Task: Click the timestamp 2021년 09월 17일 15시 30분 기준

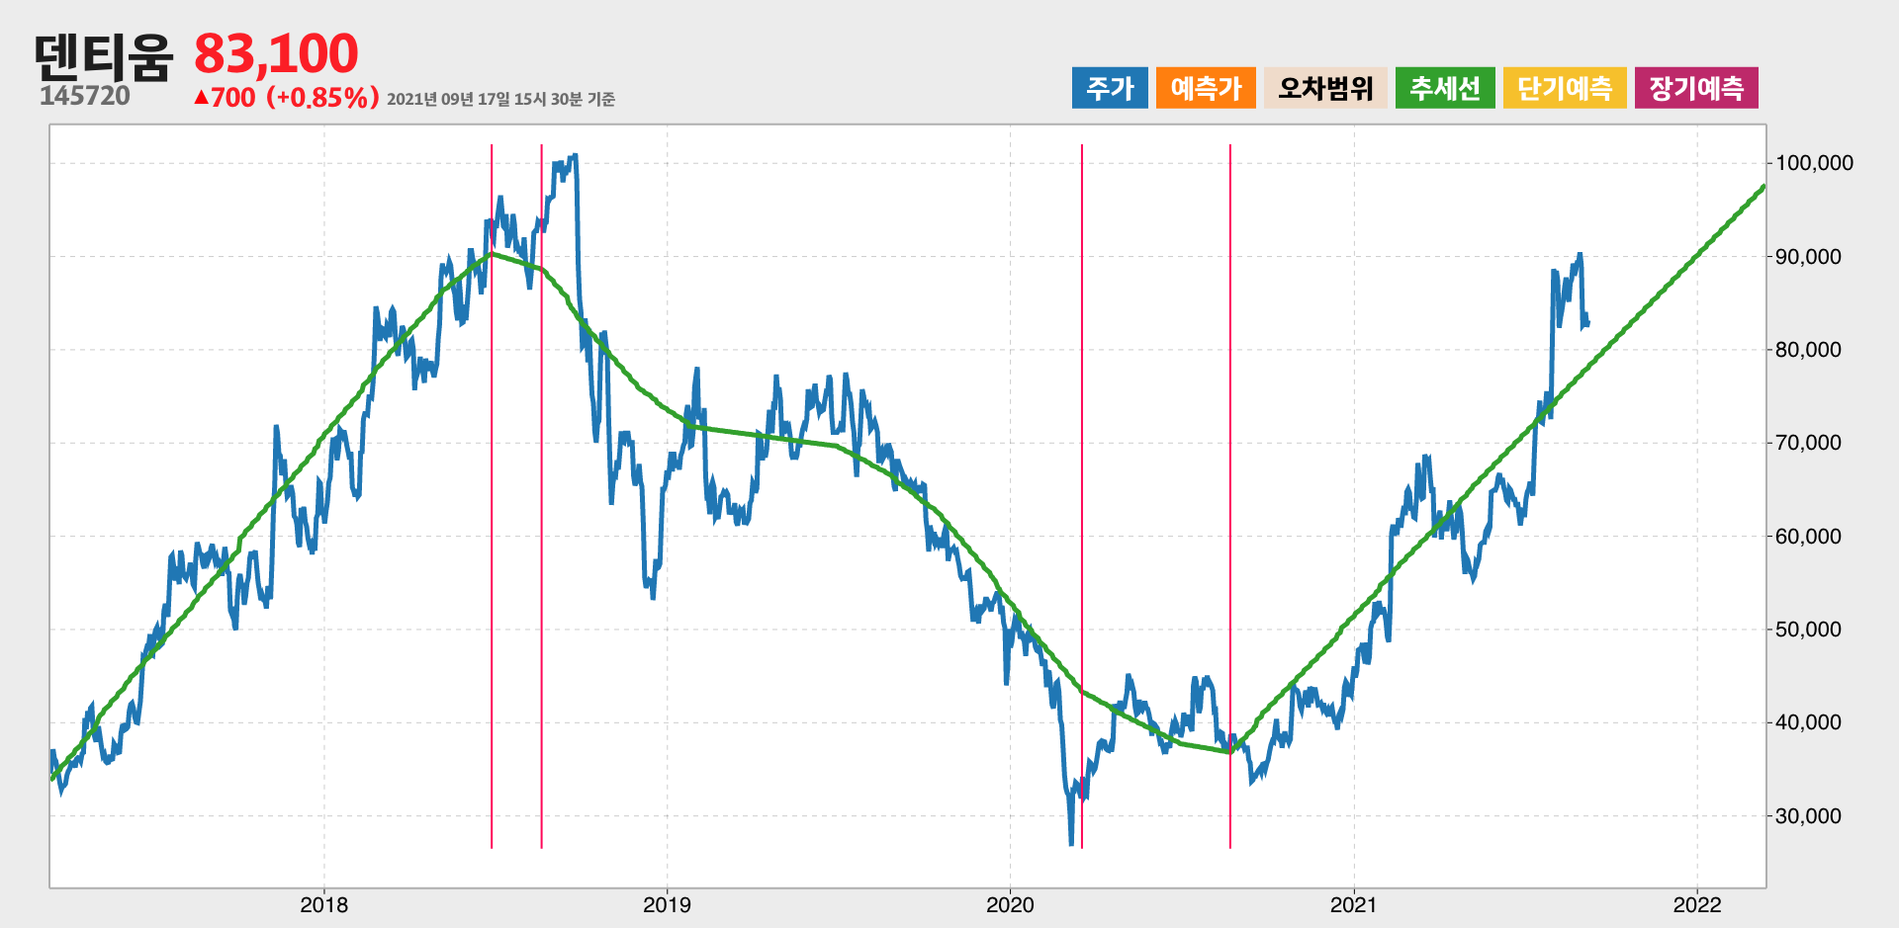Action: coord(500,99)
